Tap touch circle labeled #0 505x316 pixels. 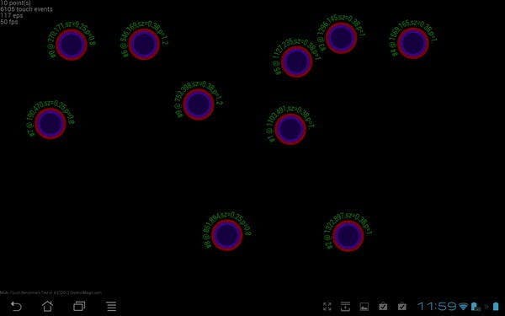point(72,45)
